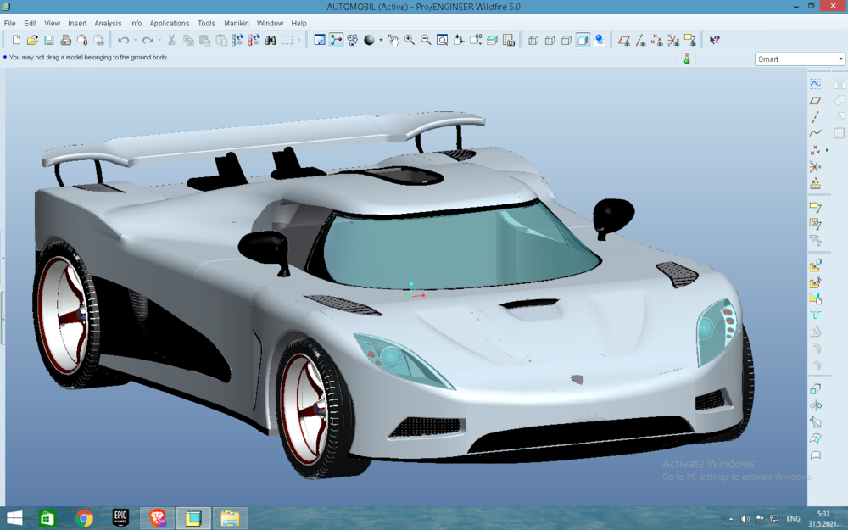Show hidden system tray icons

(731, 519)
